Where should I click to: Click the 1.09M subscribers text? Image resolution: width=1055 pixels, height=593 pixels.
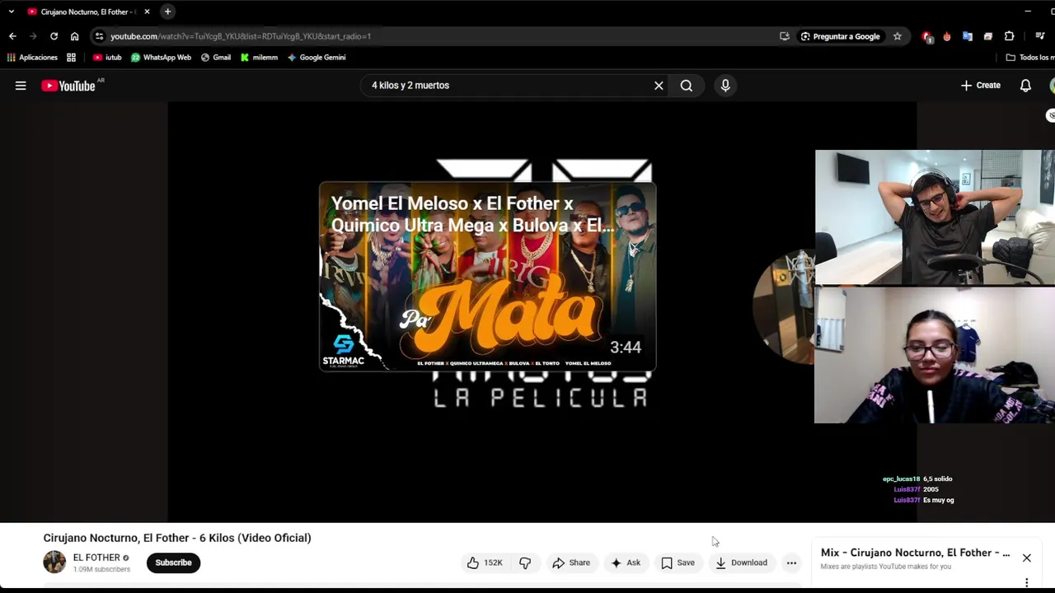click(x=101, y=569)
